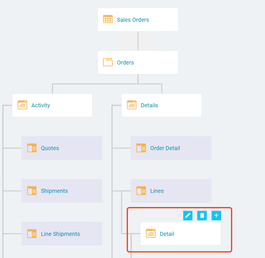This screenshot has height=258, width=265.
Task: Click the Order Detail label text
Action: [x=165, y=148]
